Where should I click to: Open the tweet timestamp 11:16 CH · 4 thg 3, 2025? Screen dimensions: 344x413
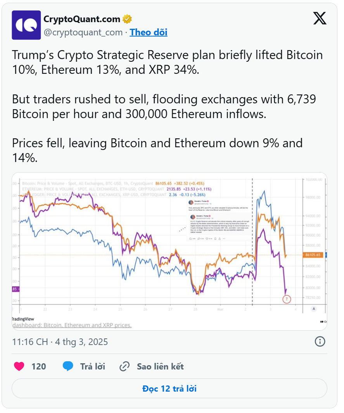[60, 342]
